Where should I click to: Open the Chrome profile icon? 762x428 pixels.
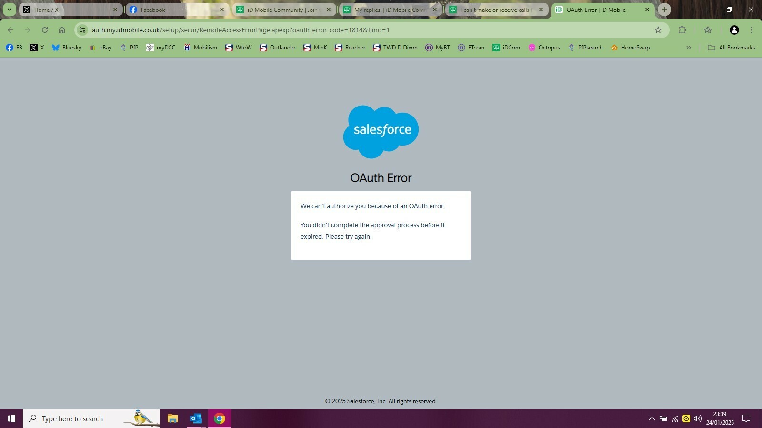coord(734,30)
